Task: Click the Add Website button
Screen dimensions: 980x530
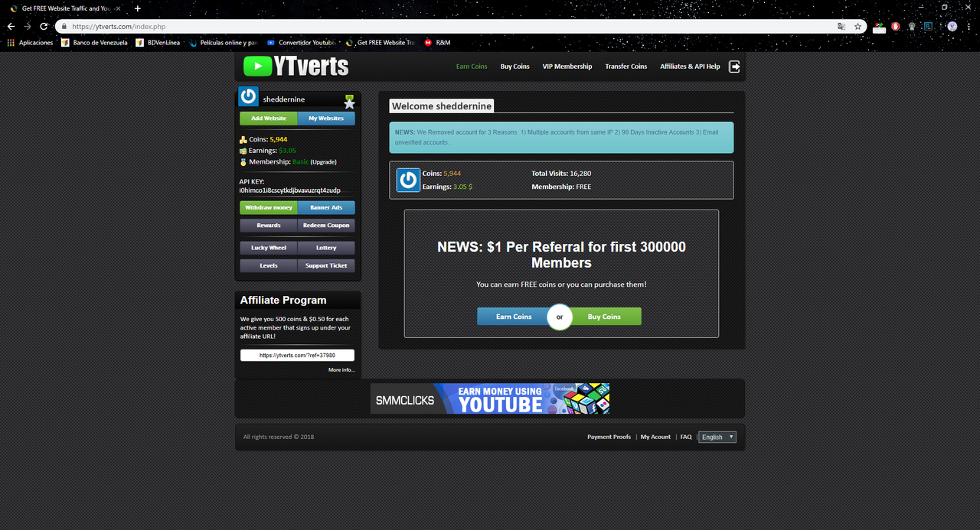Action: tap(269, 119)
